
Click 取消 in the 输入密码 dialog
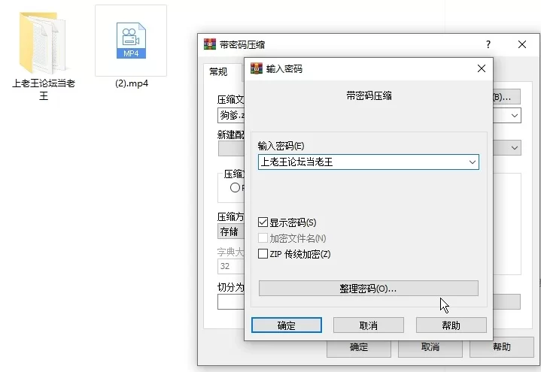(x=369, y=325)
